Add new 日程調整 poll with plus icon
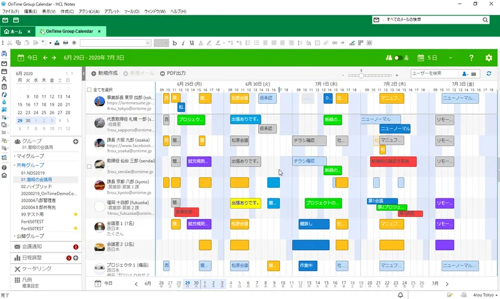Viewport: 500px width, 299px height. [76, 258]
